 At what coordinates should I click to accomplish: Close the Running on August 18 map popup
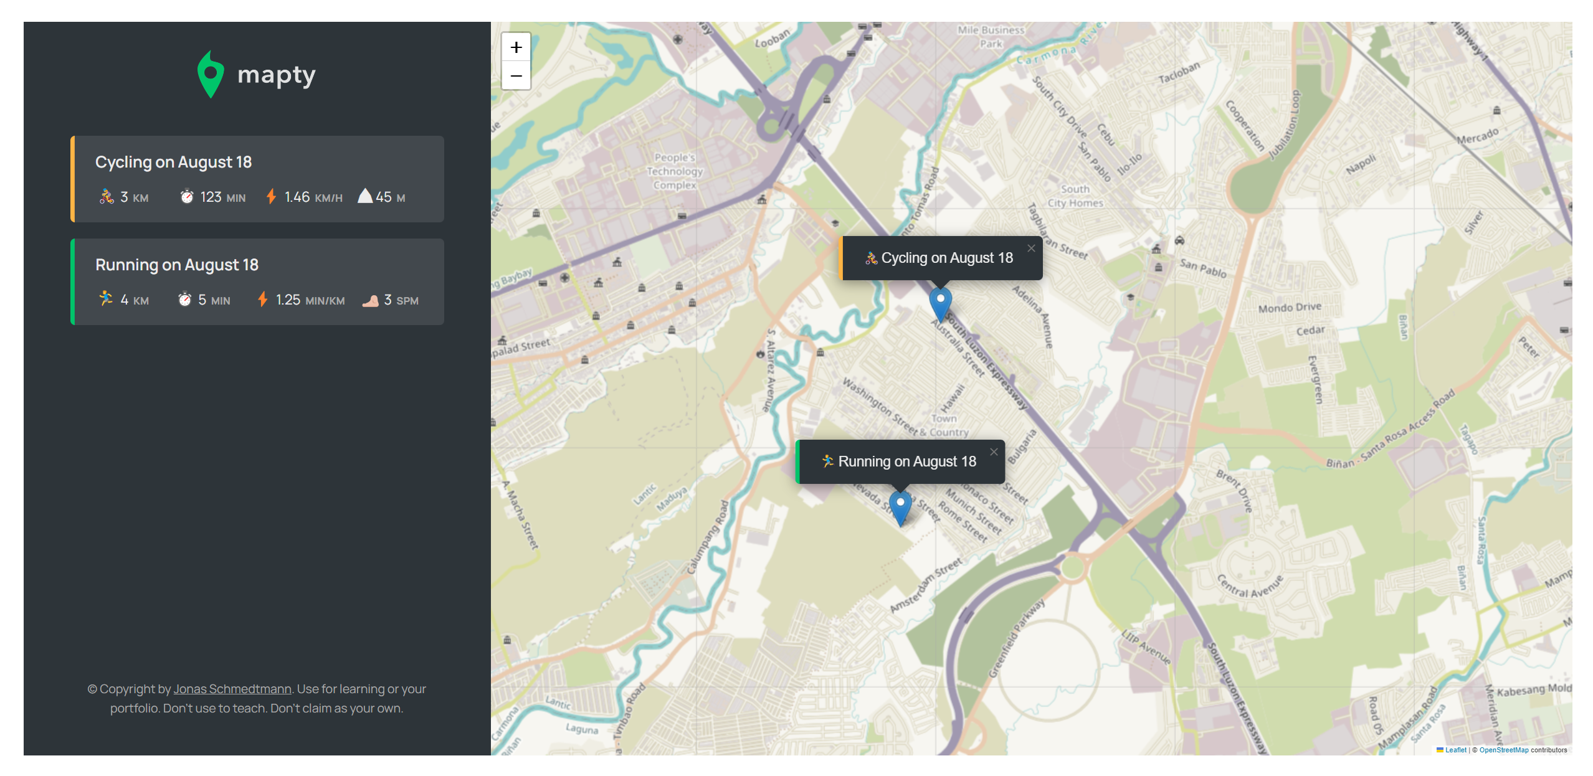tap(994, 452)
